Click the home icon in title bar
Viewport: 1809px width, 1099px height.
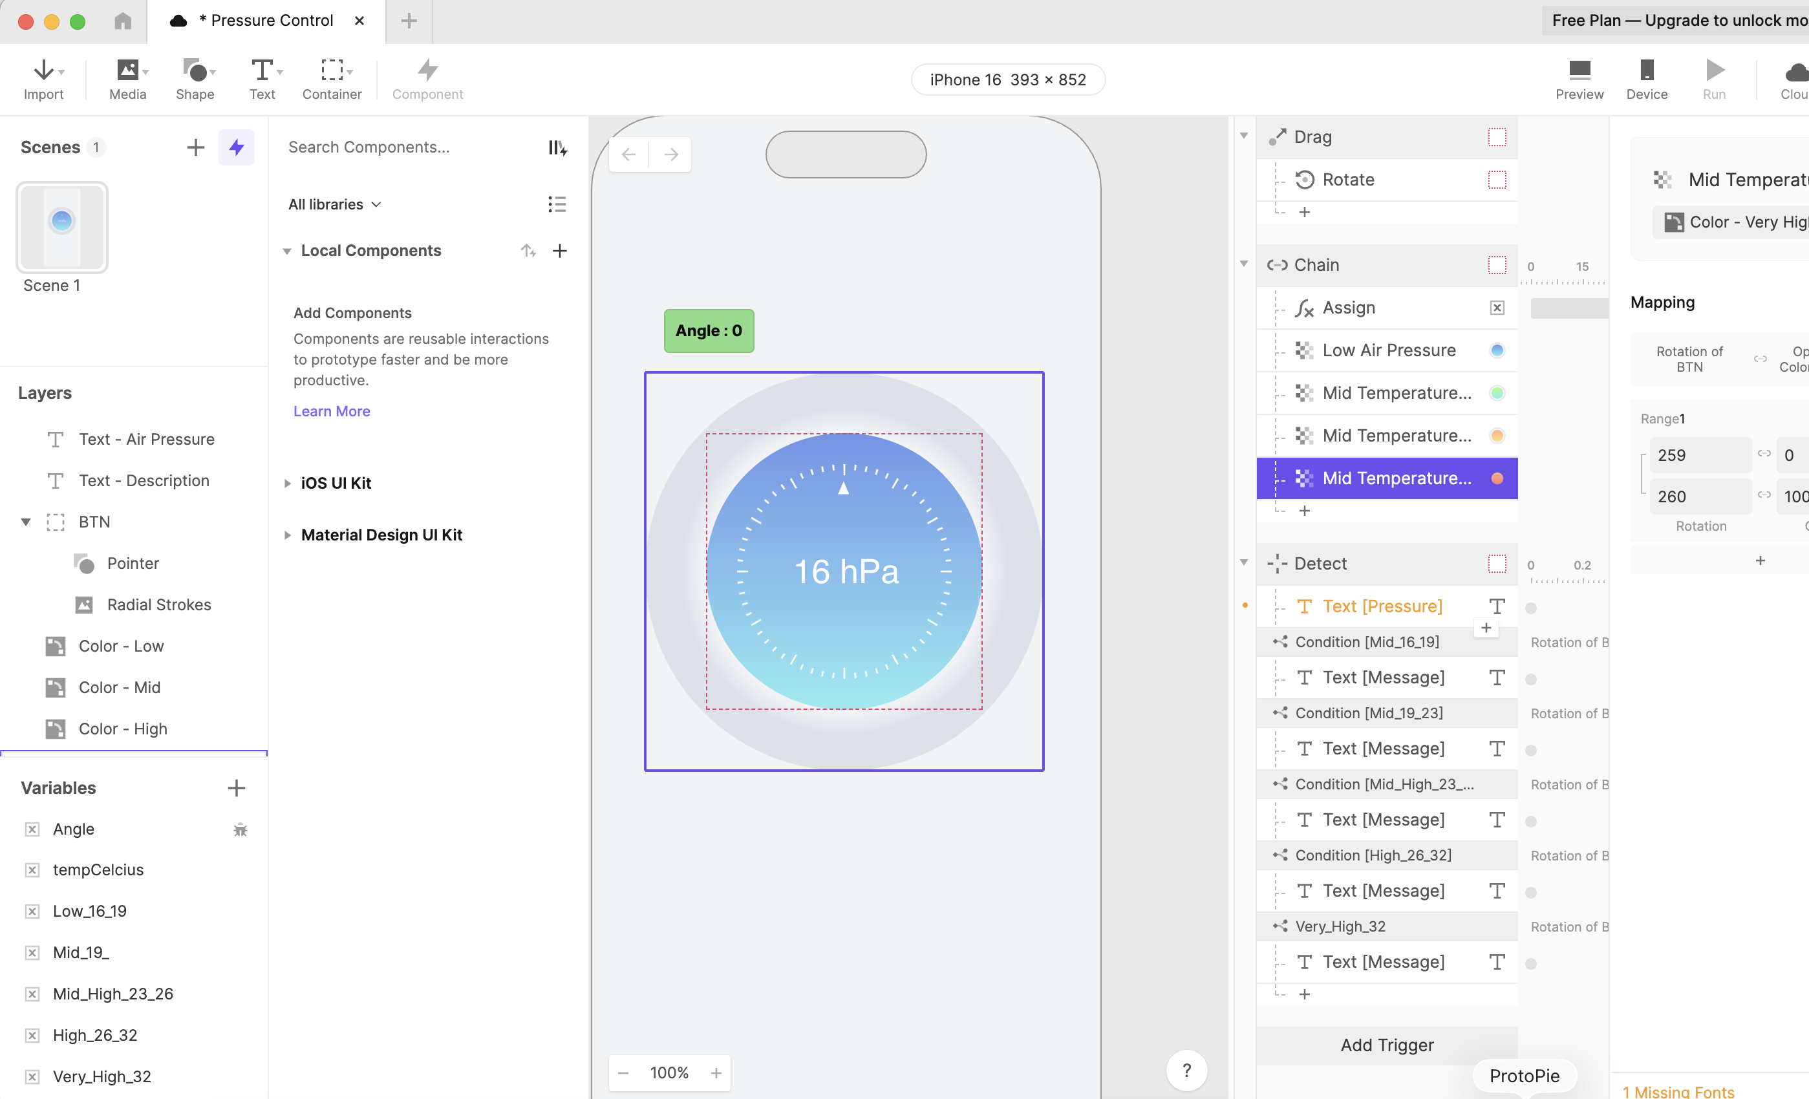123,21
